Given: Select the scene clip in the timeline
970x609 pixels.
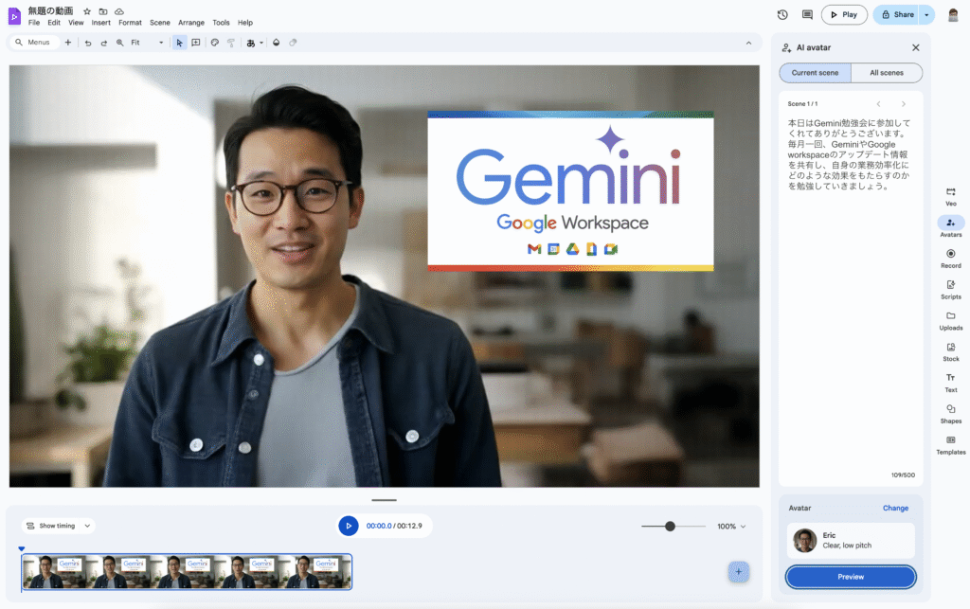Looking at the screenshot, I should 187,572.
